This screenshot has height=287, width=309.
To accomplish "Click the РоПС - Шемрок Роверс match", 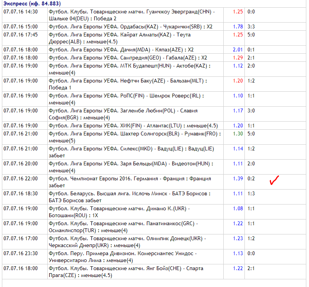I will tap(126, 99).
